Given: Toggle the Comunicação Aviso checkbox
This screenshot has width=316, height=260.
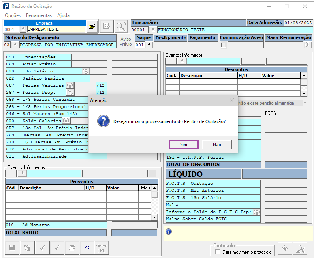Looking at the screenshot, I should click(223, 45).
